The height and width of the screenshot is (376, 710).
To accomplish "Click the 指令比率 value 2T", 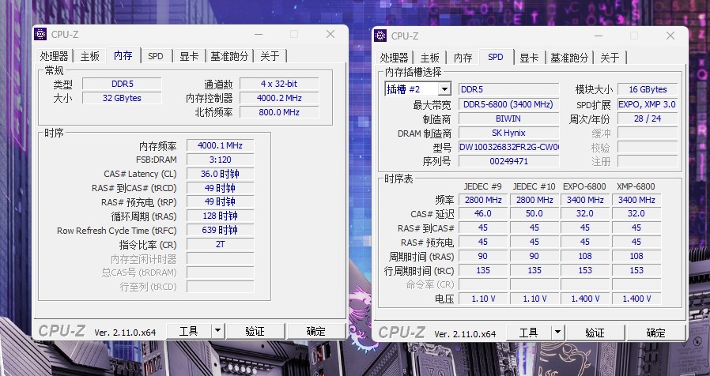I will [x=220, y=244].
